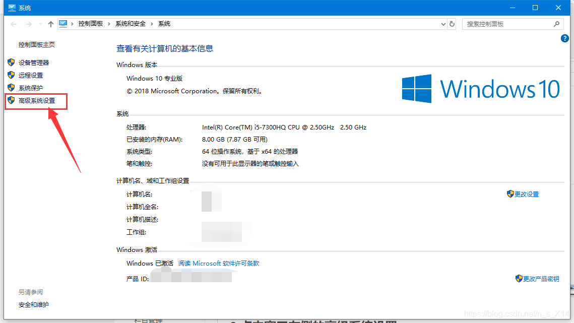574x323 pixels.
Task: Click shield icon next to 高级系统设置
Action: click(x=11, y=100)
